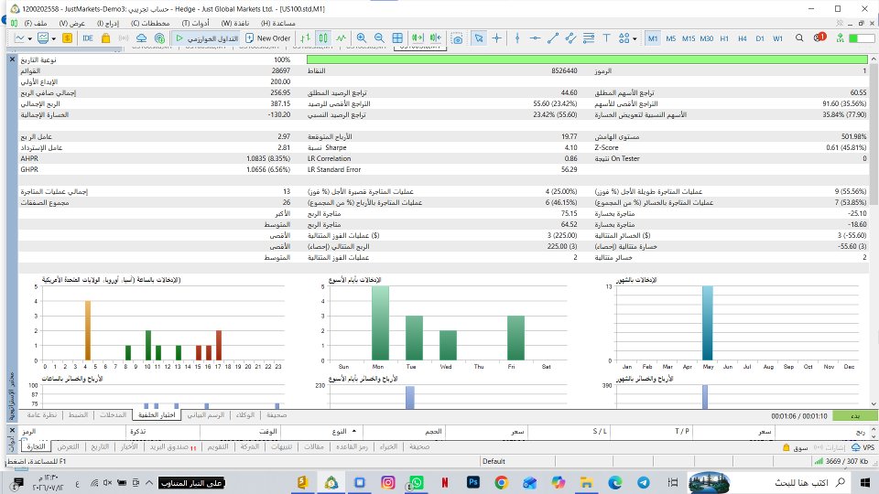Click the green بدء start button
Image resolution: width=879 pixels, height=494 pixels.
pos(855,416)
